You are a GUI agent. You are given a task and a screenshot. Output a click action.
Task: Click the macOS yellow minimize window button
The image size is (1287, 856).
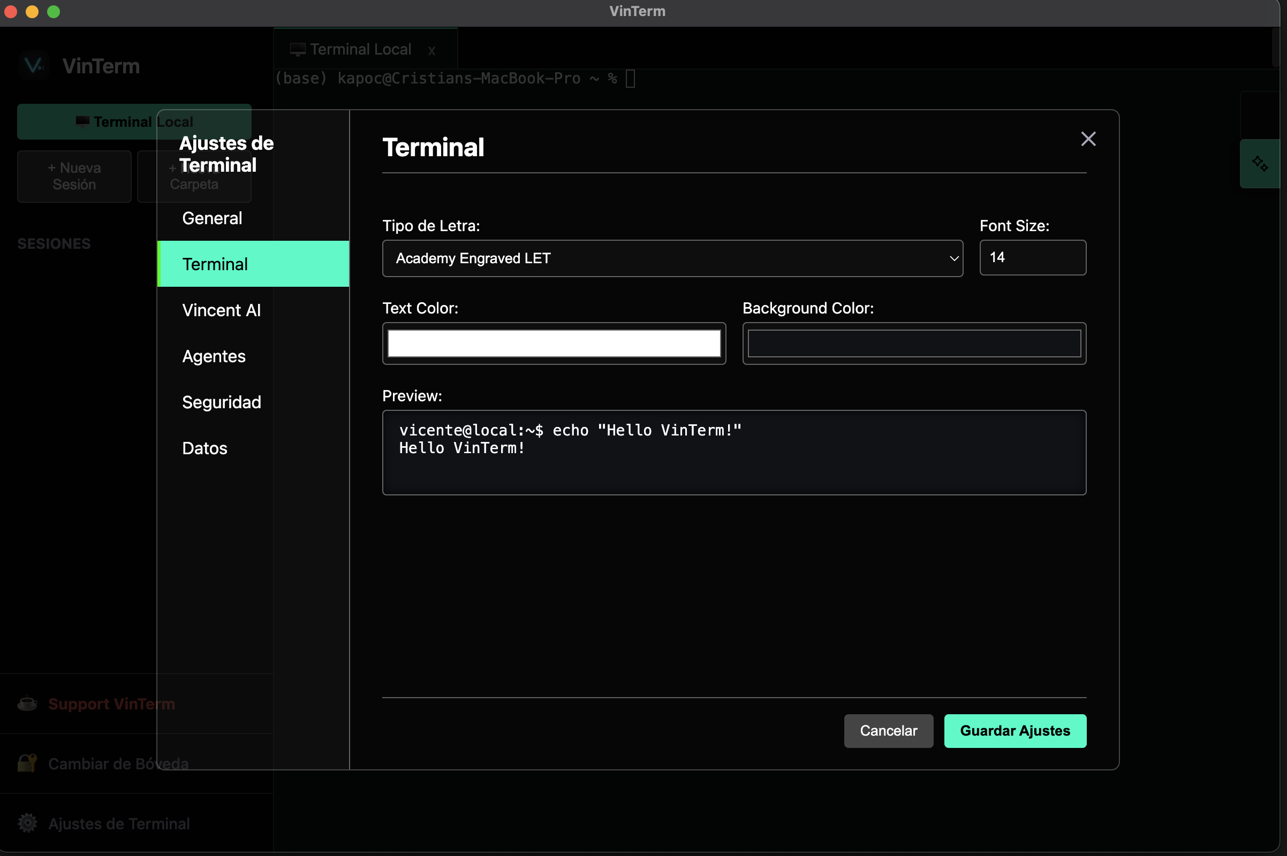(x=32, y=11)
